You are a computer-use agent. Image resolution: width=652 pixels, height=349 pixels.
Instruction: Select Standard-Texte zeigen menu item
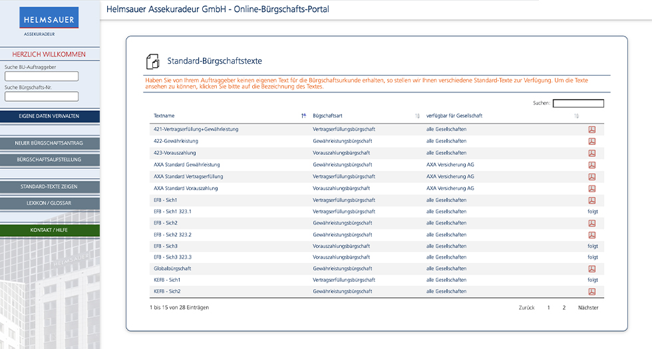click(49, 187)
